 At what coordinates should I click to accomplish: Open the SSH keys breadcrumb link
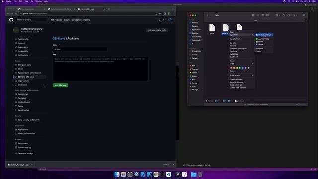click(59, 39)
